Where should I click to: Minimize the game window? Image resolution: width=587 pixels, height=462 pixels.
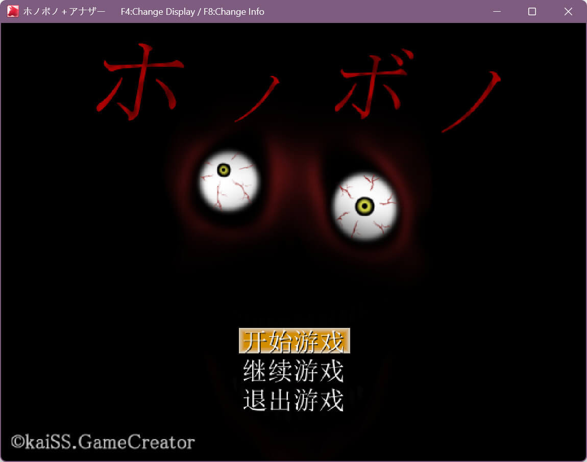click(x=497, y=11)
